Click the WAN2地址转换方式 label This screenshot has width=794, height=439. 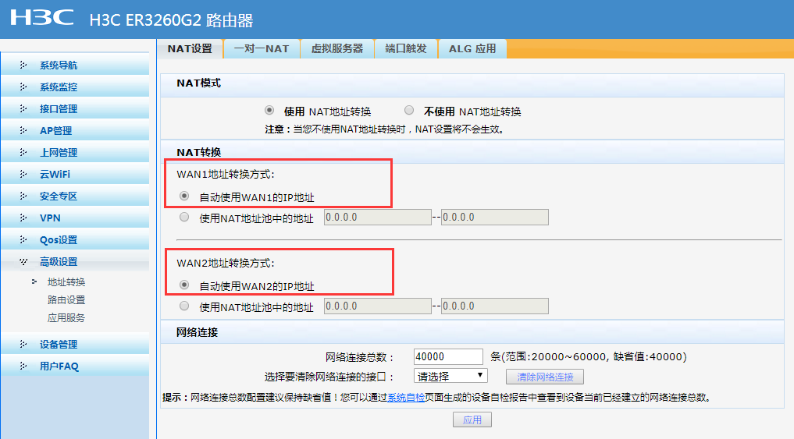[226, 263]
